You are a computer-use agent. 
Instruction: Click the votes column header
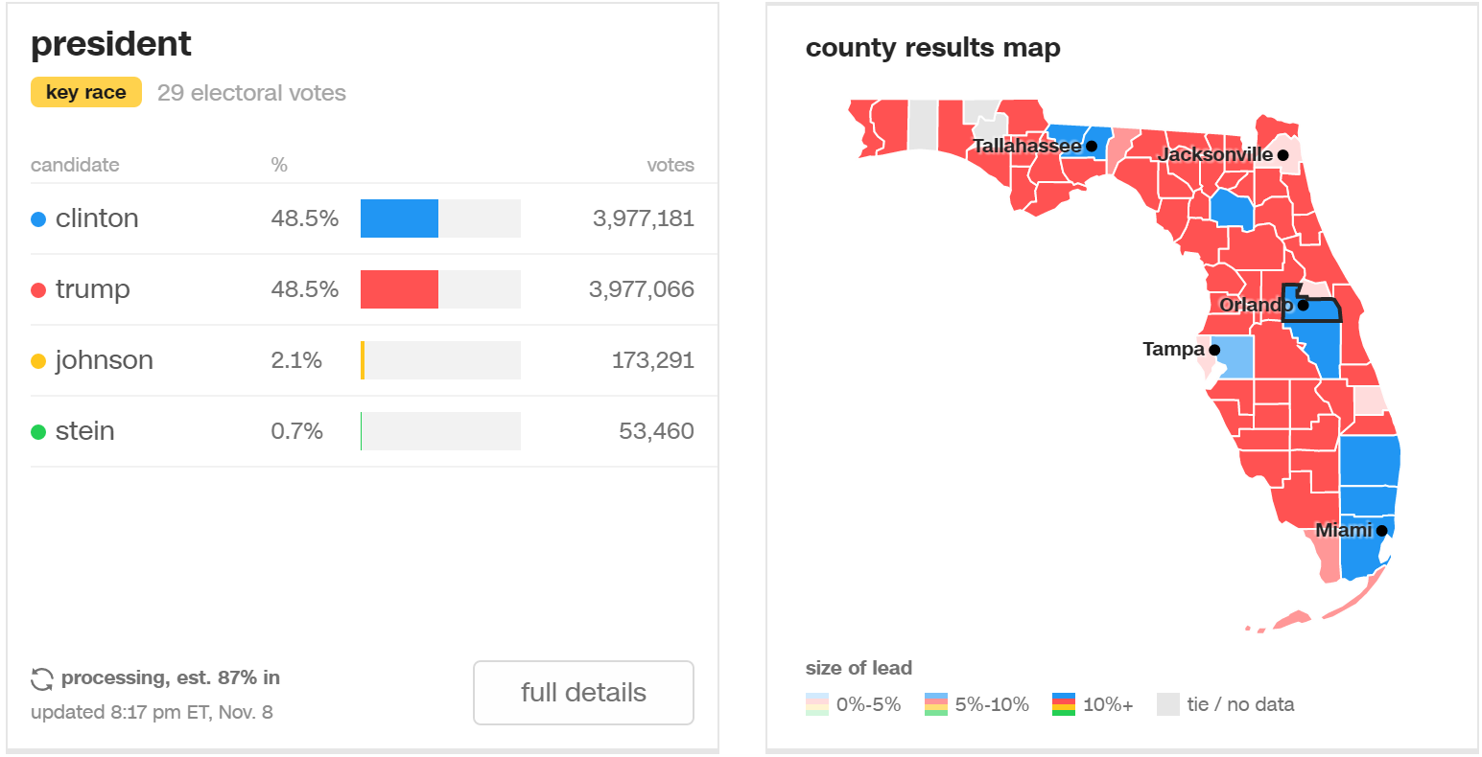point(670,165)
